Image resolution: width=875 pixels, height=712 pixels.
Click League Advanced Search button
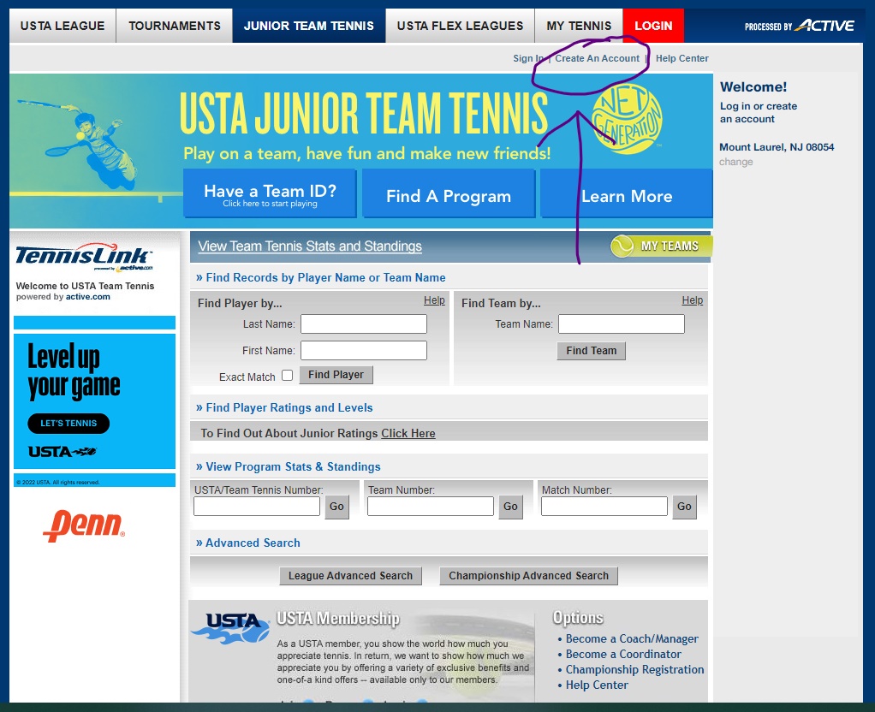pyautogui.click(x=350, y=576)
